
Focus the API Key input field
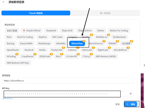tap(68, 94)
